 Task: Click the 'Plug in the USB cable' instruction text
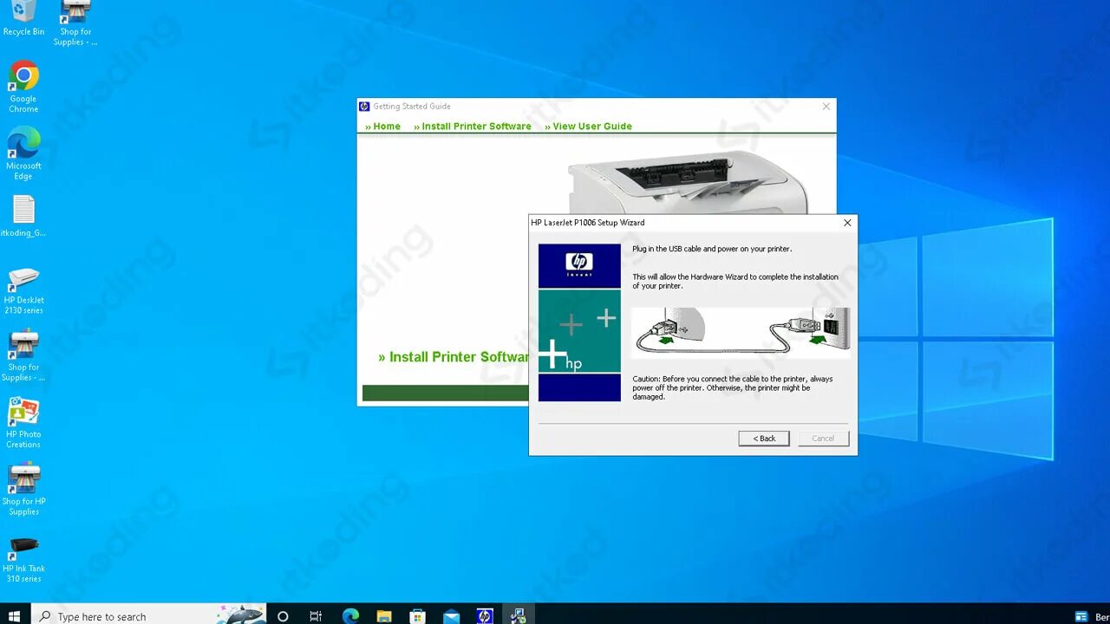[712, 249]
